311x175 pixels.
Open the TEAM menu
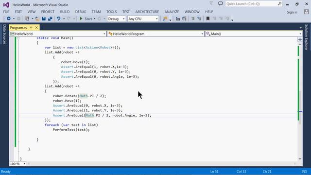(96, 12)
